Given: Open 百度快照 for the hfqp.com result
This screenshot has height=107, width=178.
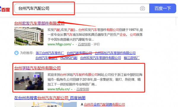Looking at the screenshot, I should click(x=84, y=44).
